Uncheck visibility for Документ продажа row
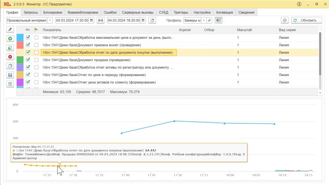The width and height of the screenshot is (329, 185). (28, 60)
